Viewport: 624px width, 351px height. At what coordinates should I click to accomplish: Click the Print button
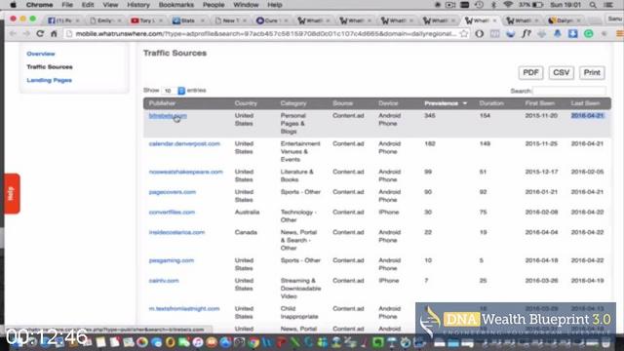(x=592, y=73)
